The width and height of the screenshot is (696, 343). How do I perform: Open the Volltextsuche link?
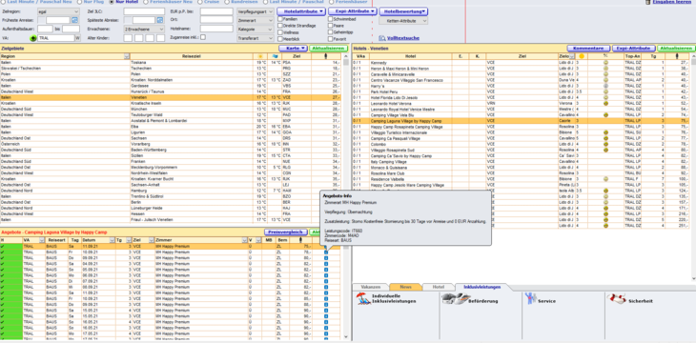click(x=403, y=38)
